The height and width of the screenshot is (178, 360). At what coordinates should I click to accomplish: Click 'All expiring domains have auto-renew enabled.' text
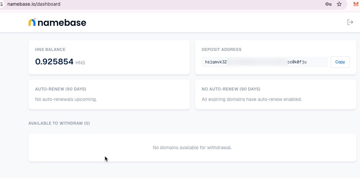(252, 100)
